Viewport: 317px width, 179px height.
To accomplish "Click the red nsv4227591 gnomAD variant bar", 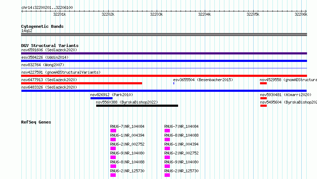I will pyautogui.click(x=164, y=76).
